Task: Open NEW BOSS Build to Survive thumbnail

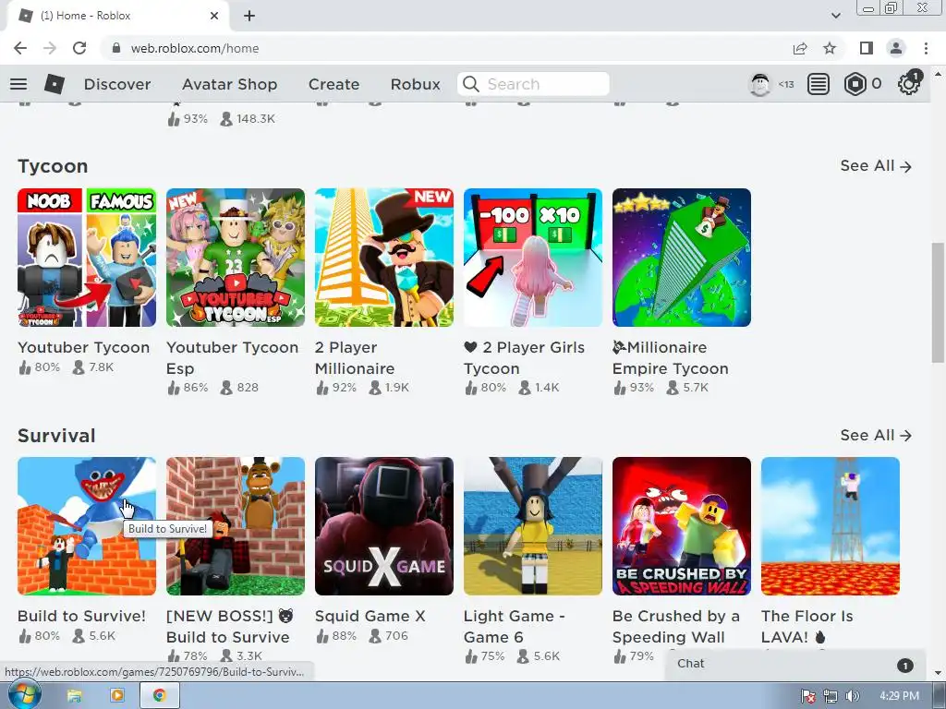Action: [x=236, y=526]
